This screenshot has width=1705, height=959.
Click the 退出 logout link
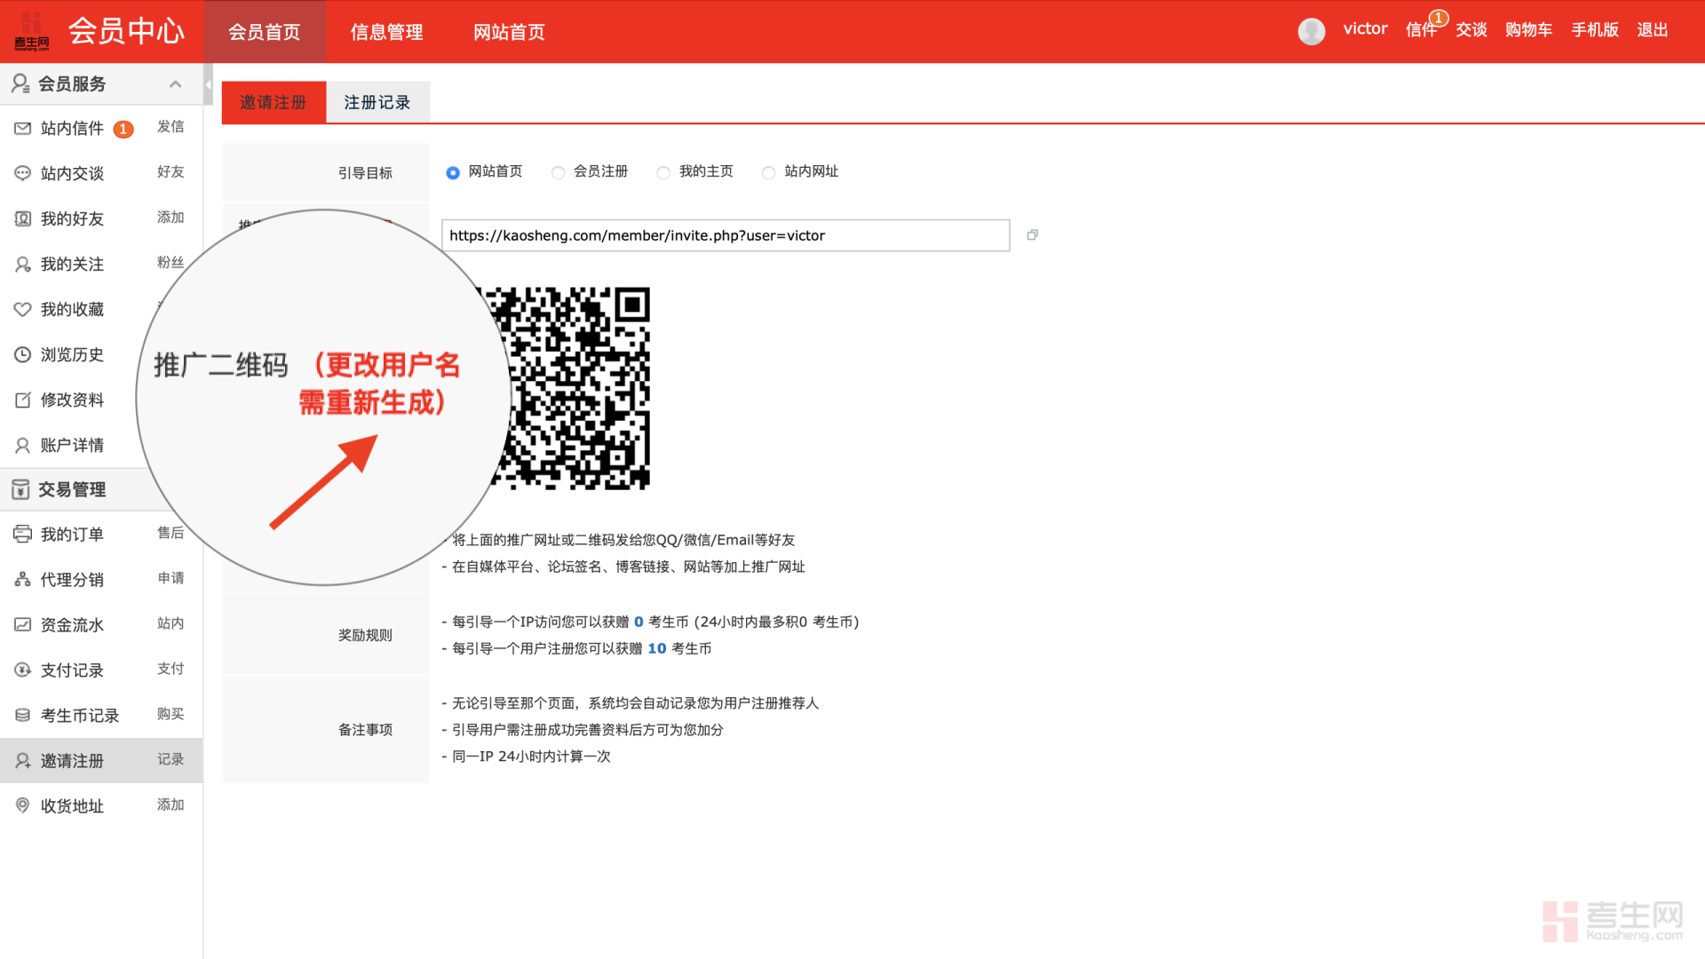click(x=1652, y=29)
